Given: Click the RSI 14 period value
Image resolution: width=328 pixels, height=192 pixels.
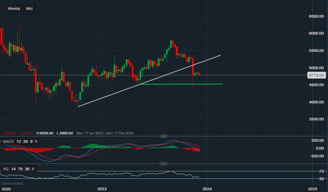Looking at the screenshot, I should (x=13, y=169).
